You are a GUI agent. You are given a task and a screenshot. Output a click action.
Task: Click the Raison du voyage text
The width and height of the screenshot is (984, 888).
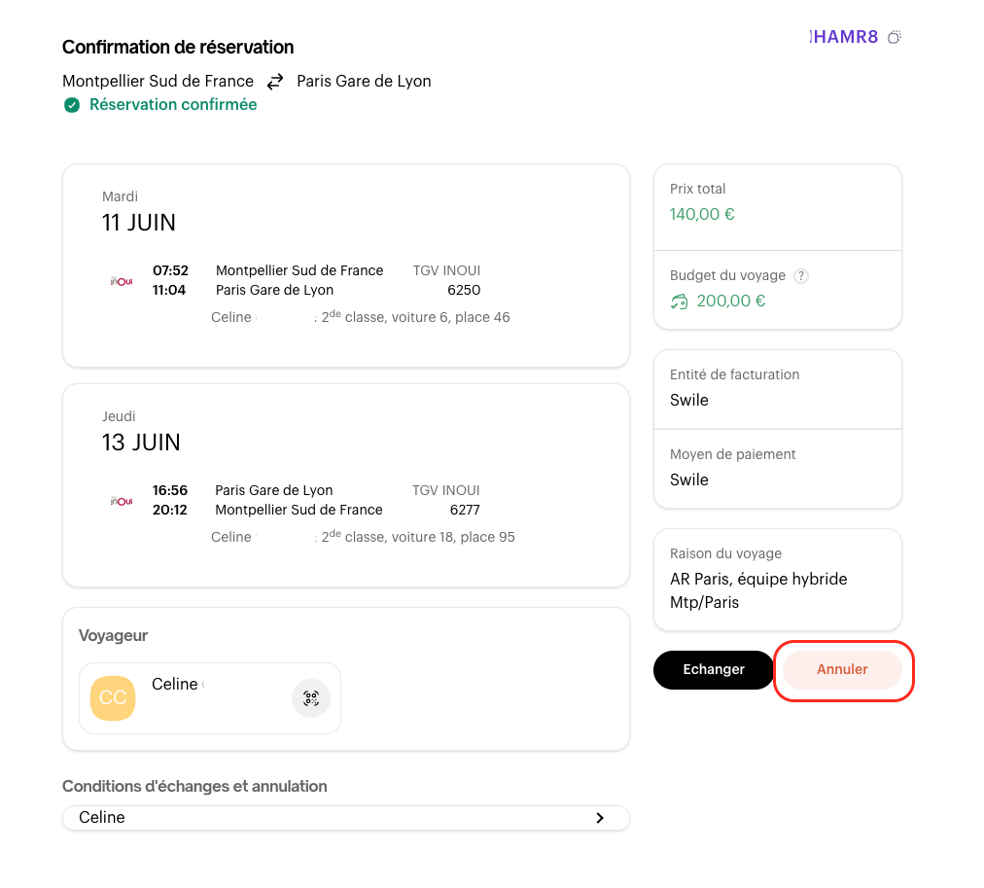(758, 590)
